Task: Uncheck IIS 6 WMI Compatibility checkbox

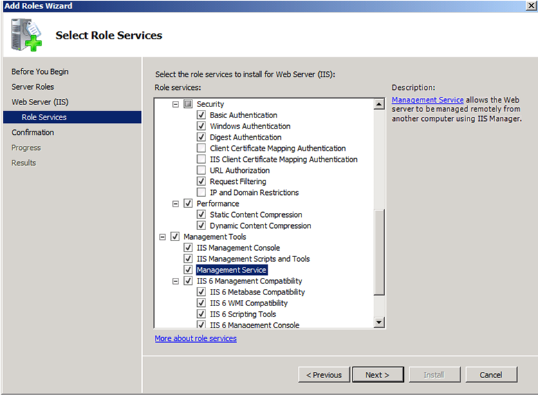Action: coord(201,303)
